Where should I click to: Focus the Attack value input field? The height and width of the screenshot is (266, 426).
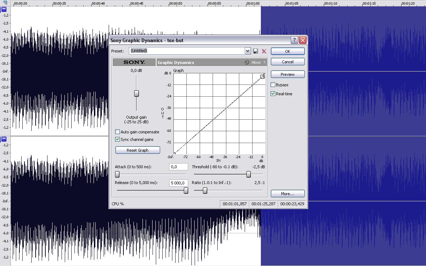point(178,167)
